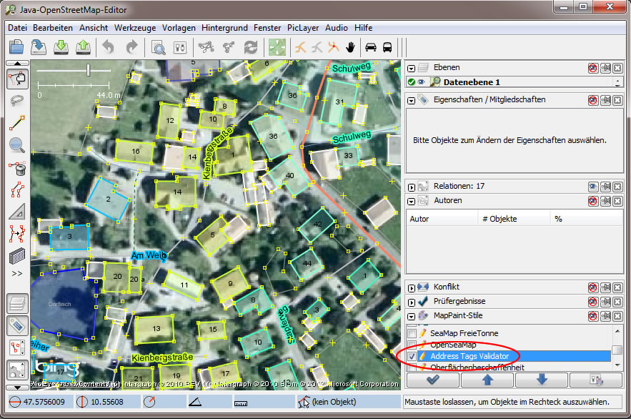Expand the Konflikt panel
The height and width of the screenshot is (419, 631).
coord(412,287)
